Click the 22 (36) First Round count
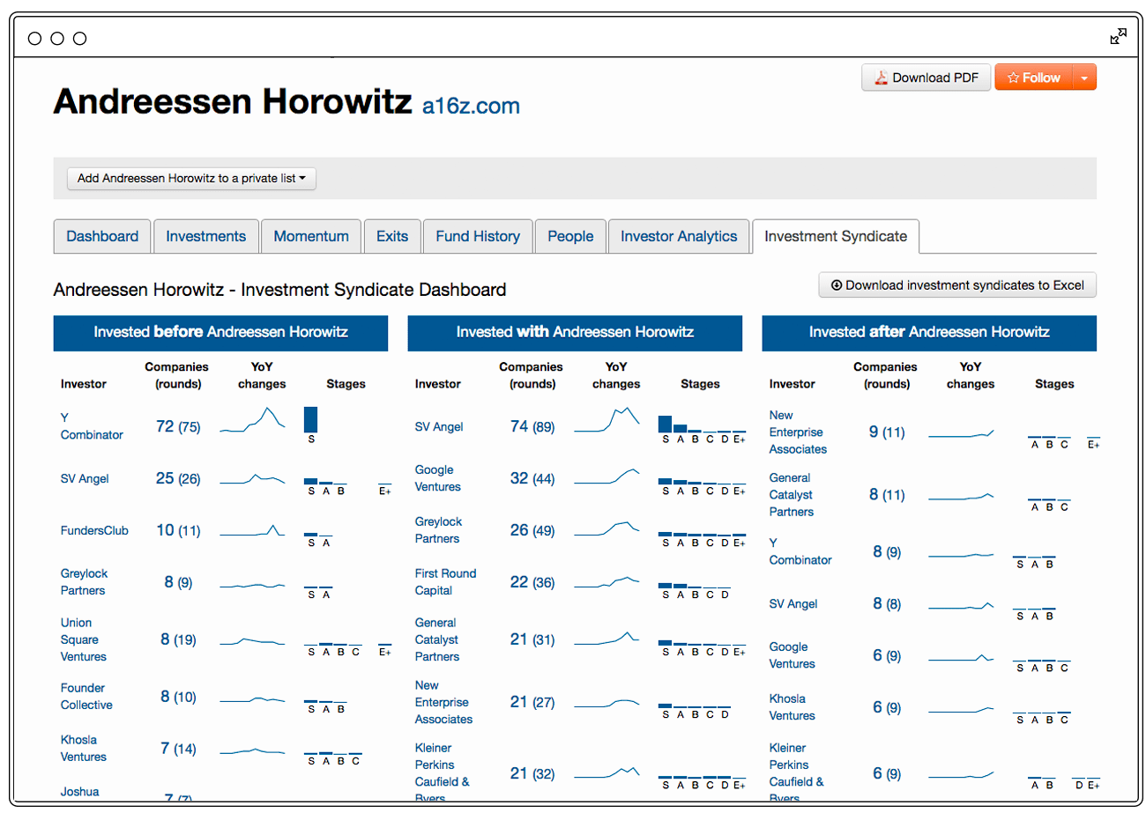Screen dimensions: 1146x820 [x=532, y=583]
